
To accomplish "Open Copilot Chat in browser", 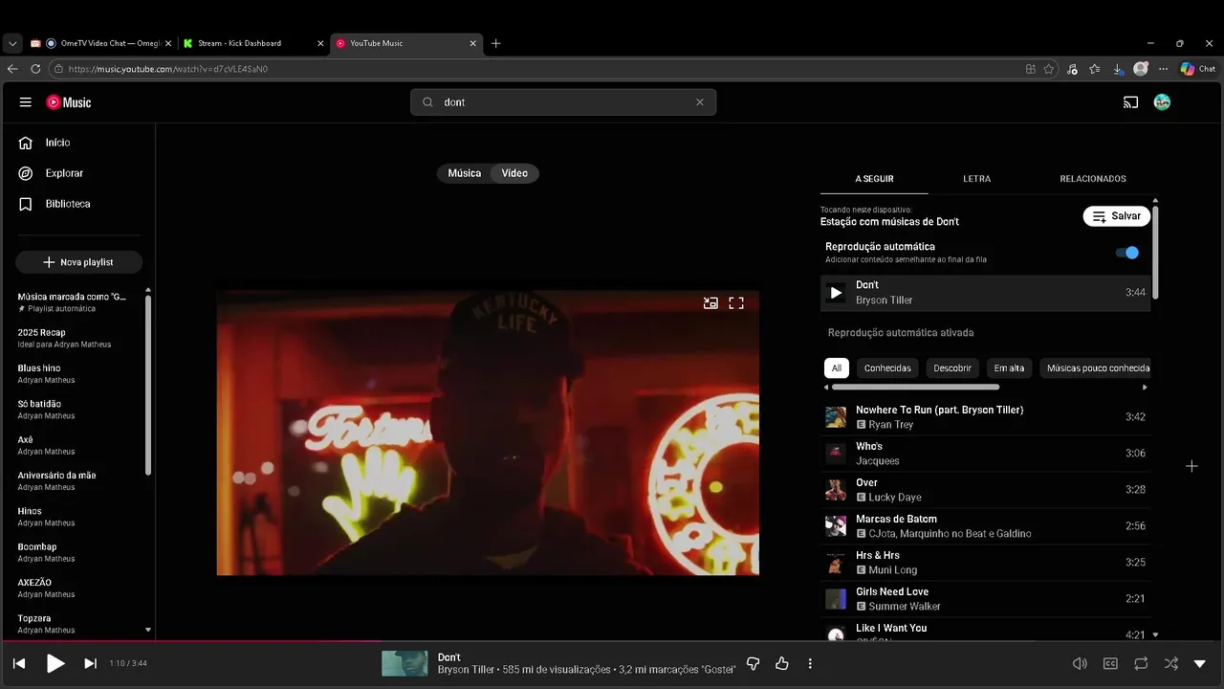I will (1197, 69).
